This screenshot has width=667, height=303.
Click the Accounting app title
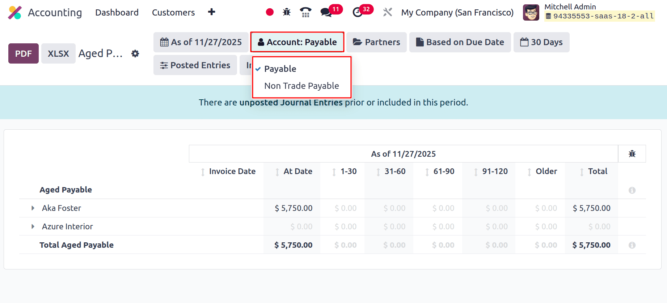[55, 13]
